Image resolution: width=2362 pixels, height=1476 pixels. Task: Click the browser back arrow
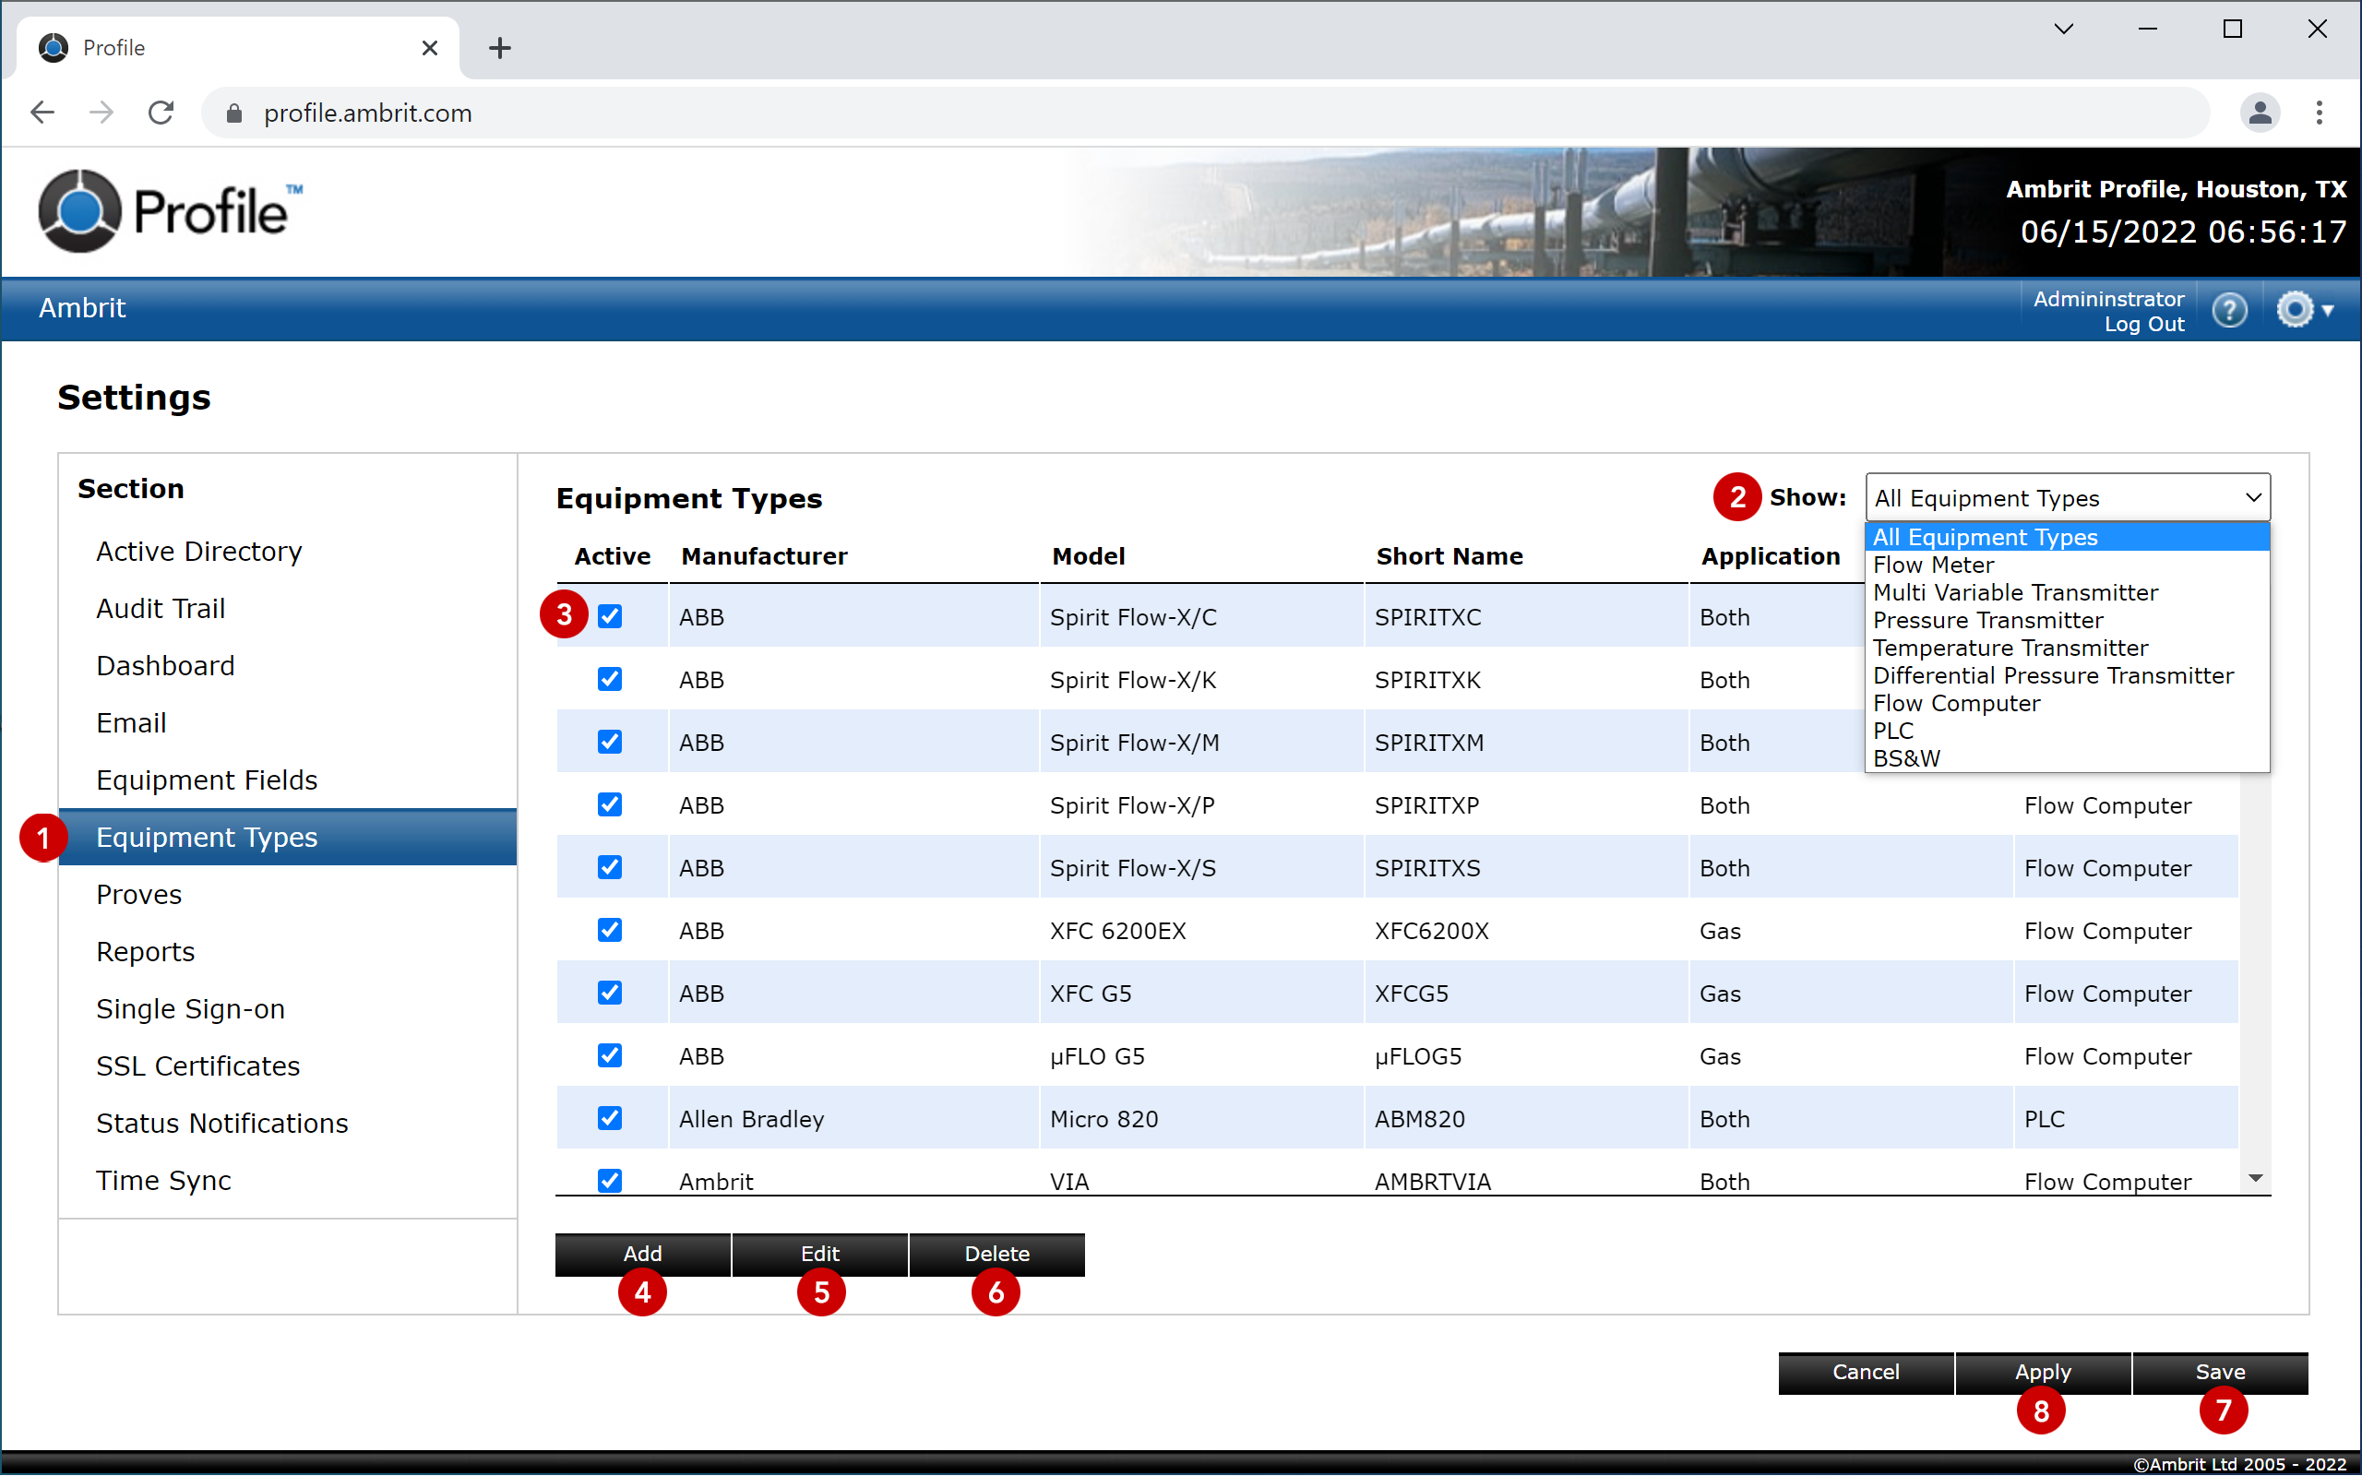click(42, 113)
